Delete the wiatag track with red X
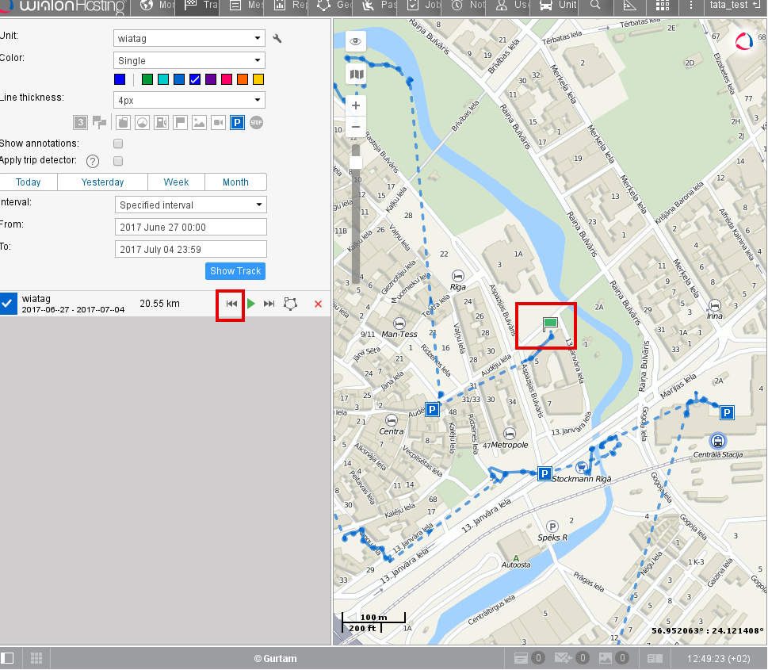The image size is (768, 670). click(318, 304)
